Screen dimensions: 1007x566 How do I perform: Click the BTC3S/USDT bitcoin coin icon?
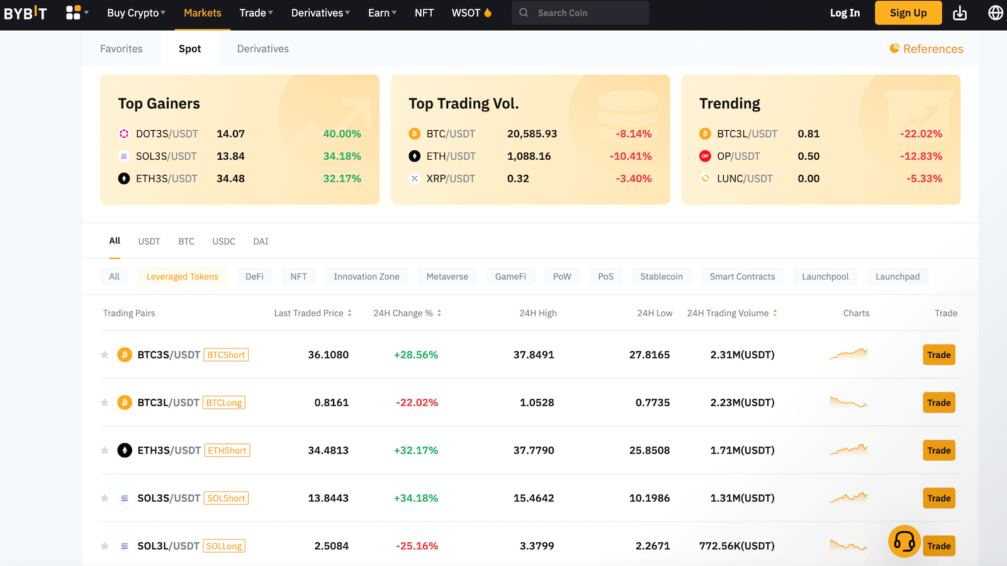pos(125,355)
